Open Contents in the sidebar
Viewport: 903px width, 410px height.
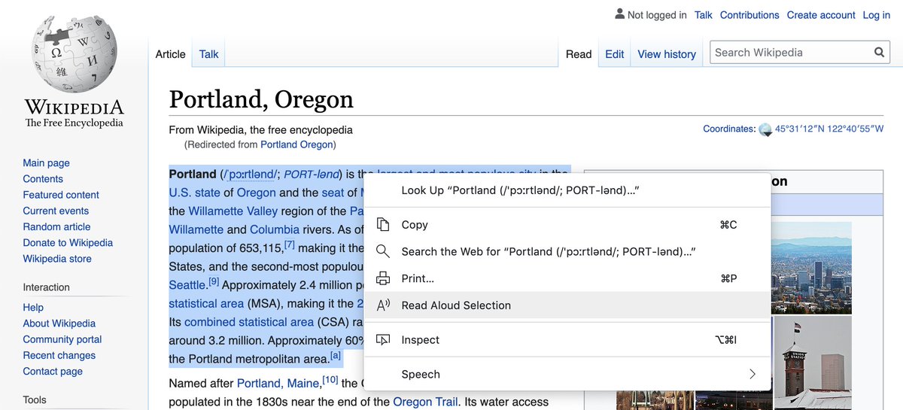coord(43,179)
